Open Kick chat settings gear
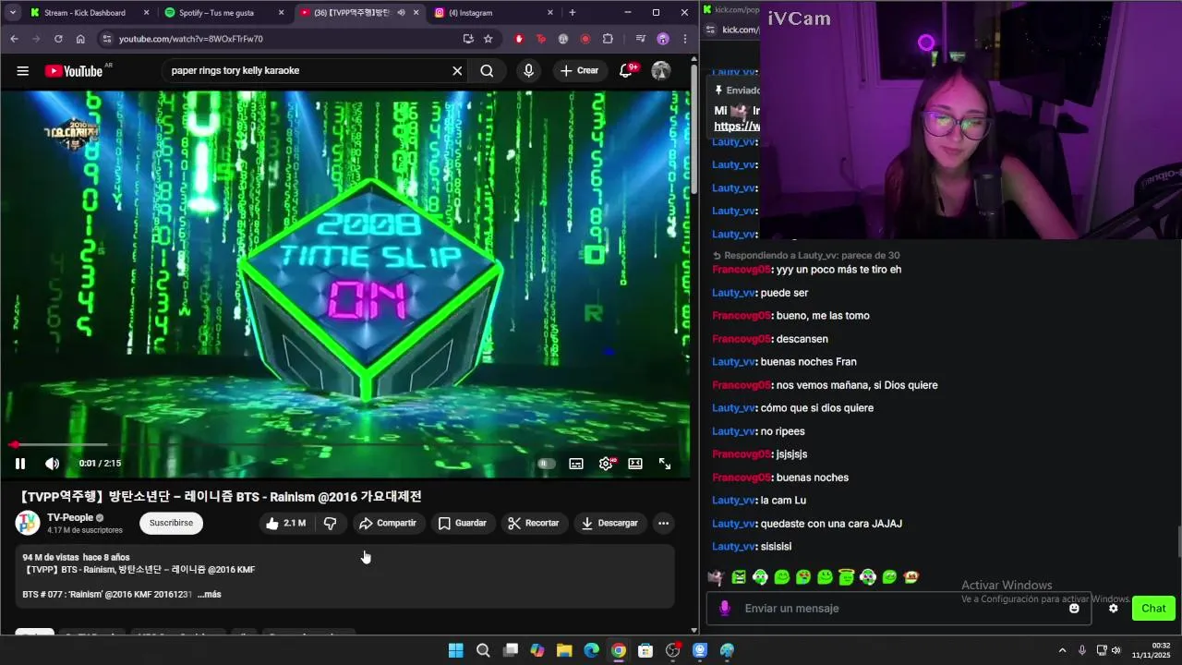Screen dimensions: 1182x665 1114,609
